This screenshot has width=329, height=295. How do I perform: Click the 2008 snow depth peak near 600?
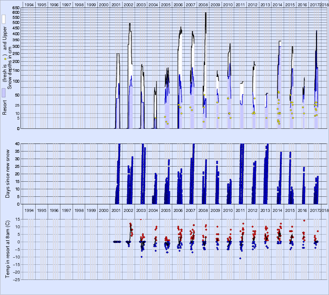pyautogui.click(x=206, y=13)
